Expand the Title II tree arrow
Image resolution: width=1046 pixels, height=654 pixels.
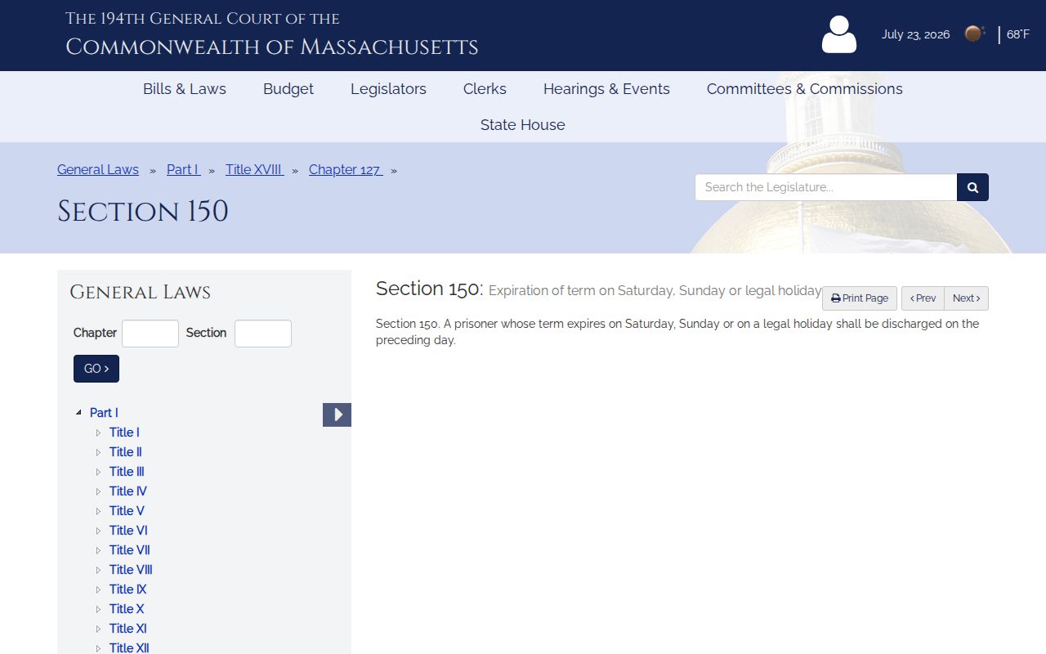[98, 452]
